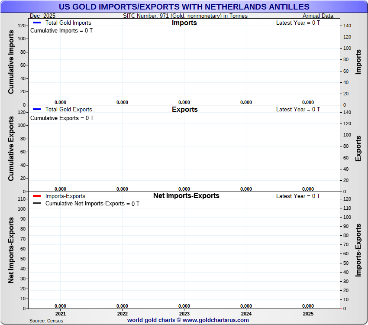This screenshot has width=368, height=325.
Task: Click 'Cumulative Net Imports-Exports = 0 T' text
Action: point(93,204)
